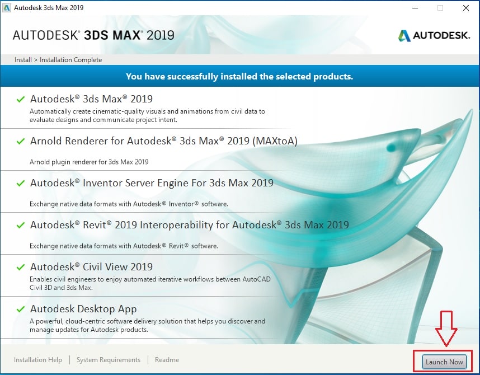Click the Inventor software data formats description
The image size is (480, 375).
point(129,204)
